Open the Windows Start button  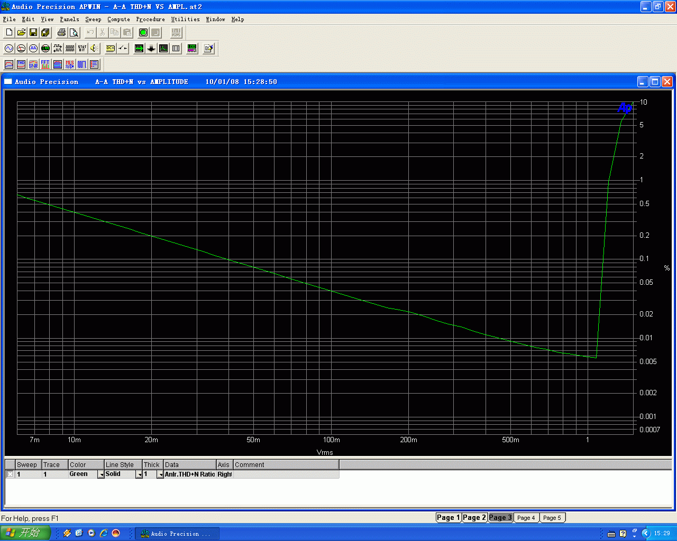point(25,533)
